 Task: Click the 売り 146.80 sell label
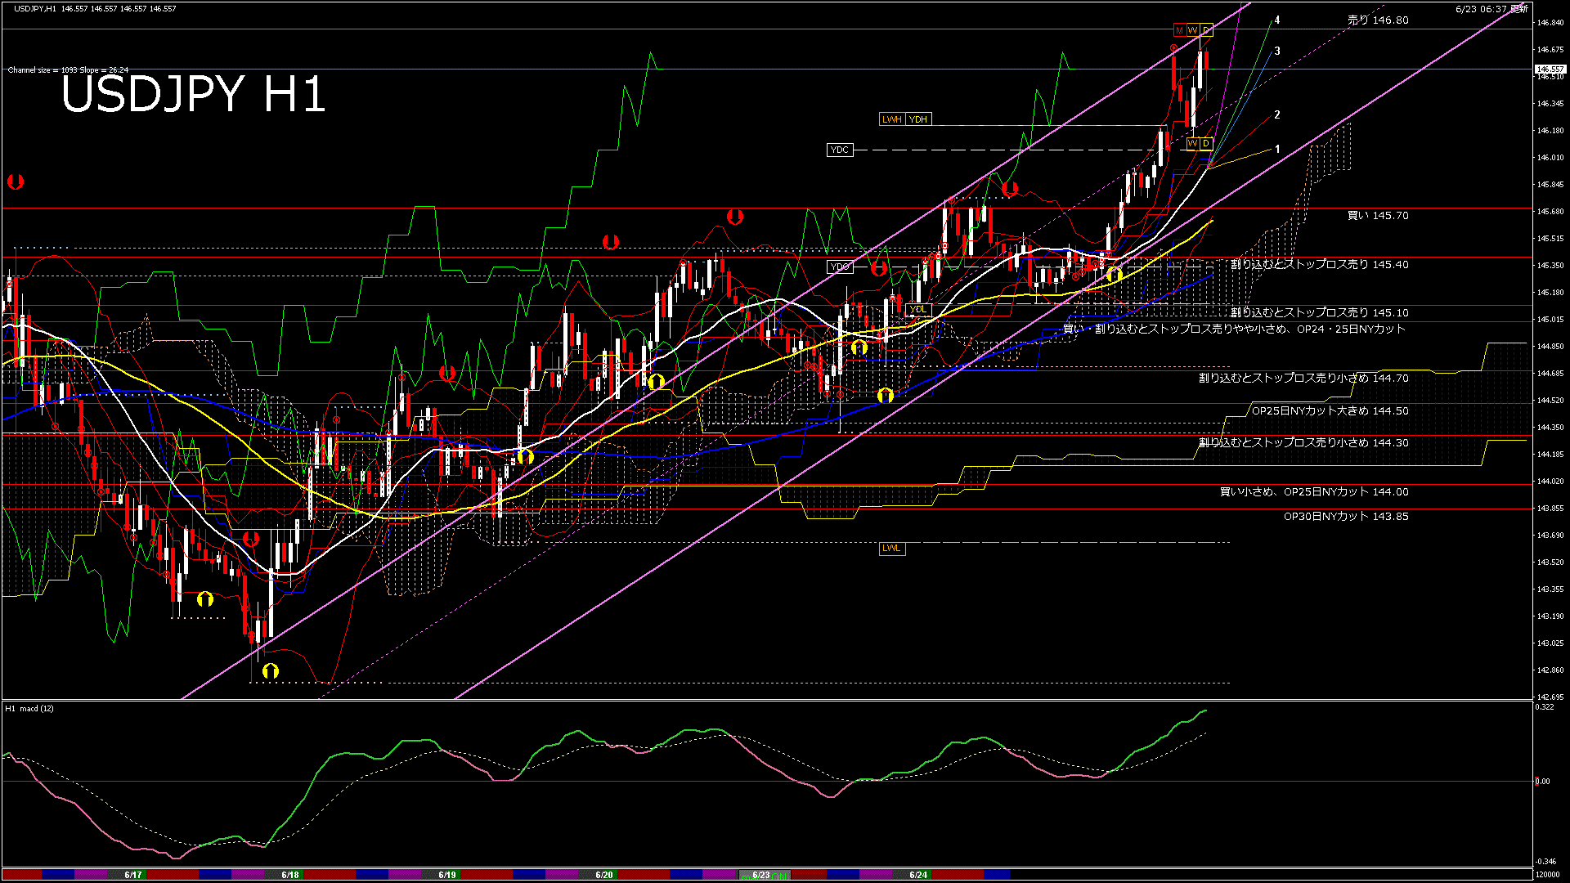coord(1378,20)
